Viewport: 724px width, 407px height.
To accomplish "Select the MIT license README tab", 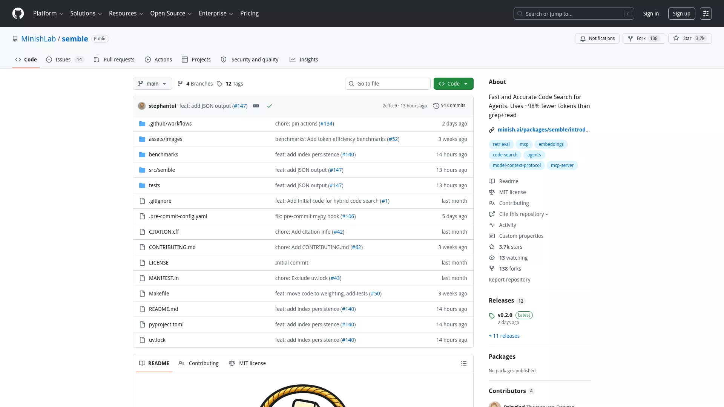I will click(x=247, y=363).
